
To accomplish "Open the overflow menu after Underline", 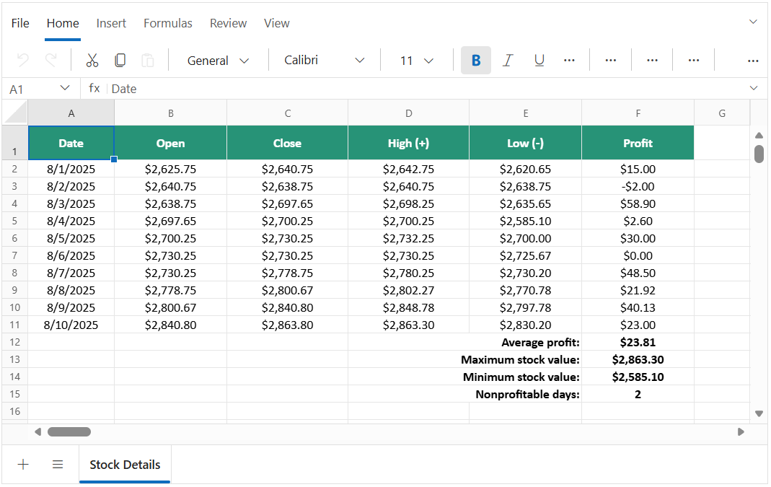I will [x=569, y=60].
